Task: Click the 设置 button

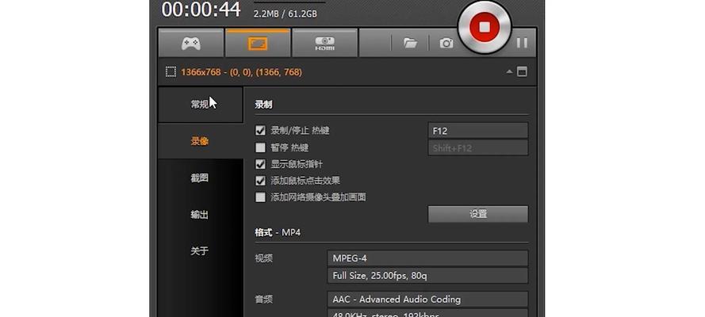Action: pyautogui.click(x=478, y=214)
